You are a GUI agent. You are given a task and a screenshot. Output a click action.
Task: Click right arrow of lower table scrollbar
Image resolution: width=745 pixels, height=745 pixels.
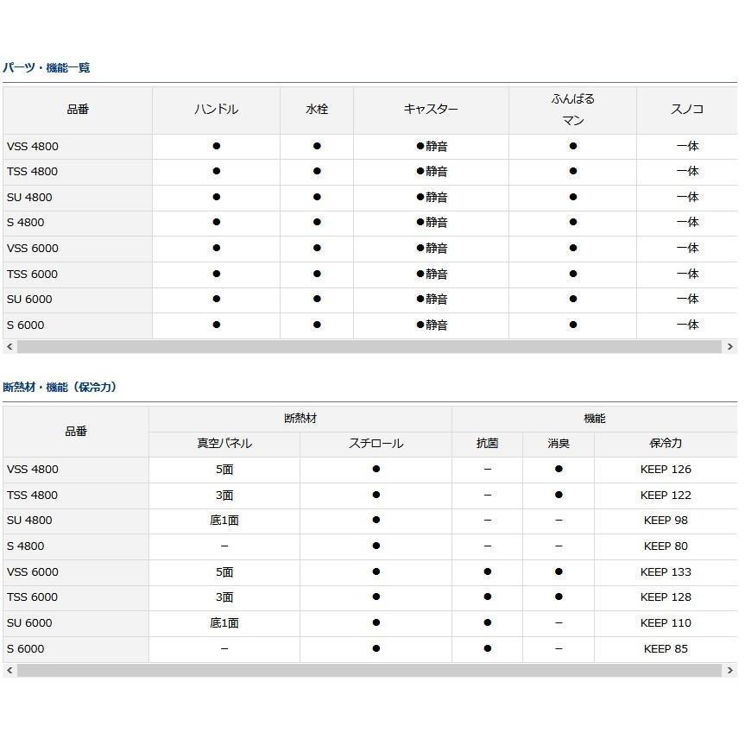coord(729,671)
